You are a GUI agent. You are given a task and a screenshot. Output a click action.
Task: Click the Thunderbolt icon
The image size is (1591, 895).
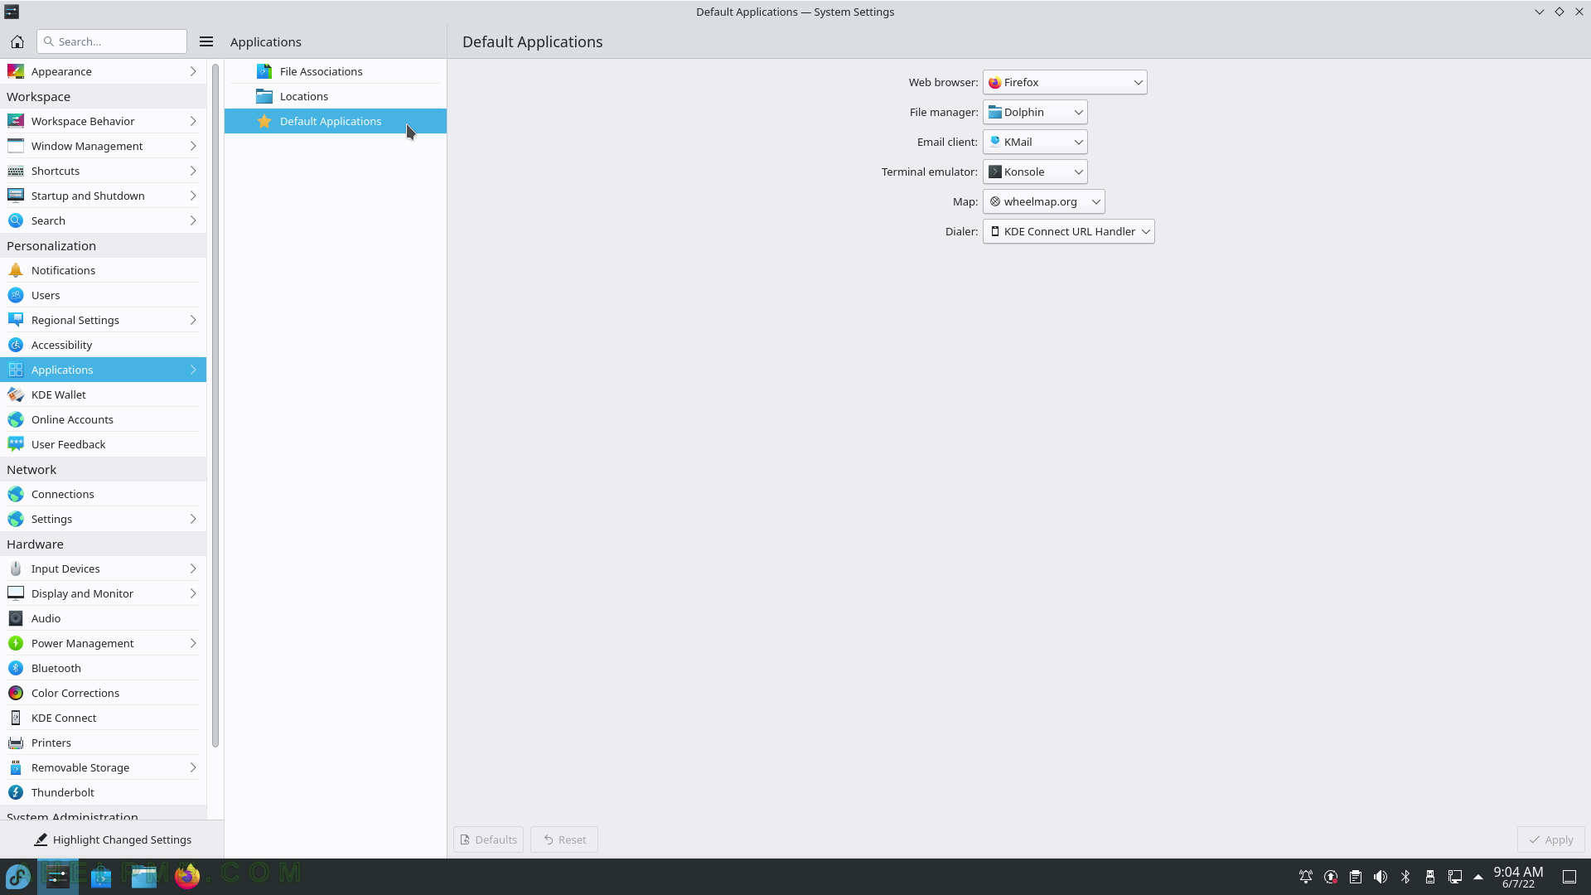click(16, 792)
